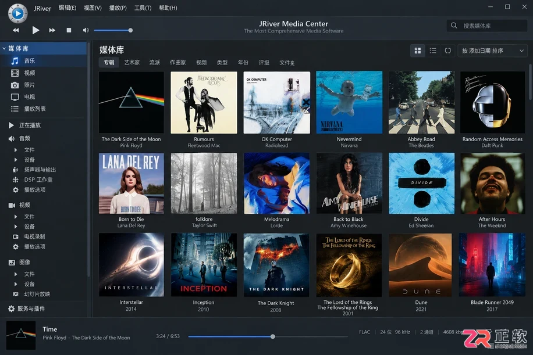Open the Interstellar 2014 cover
Screen dimensions: 533x355
[131, 265]
